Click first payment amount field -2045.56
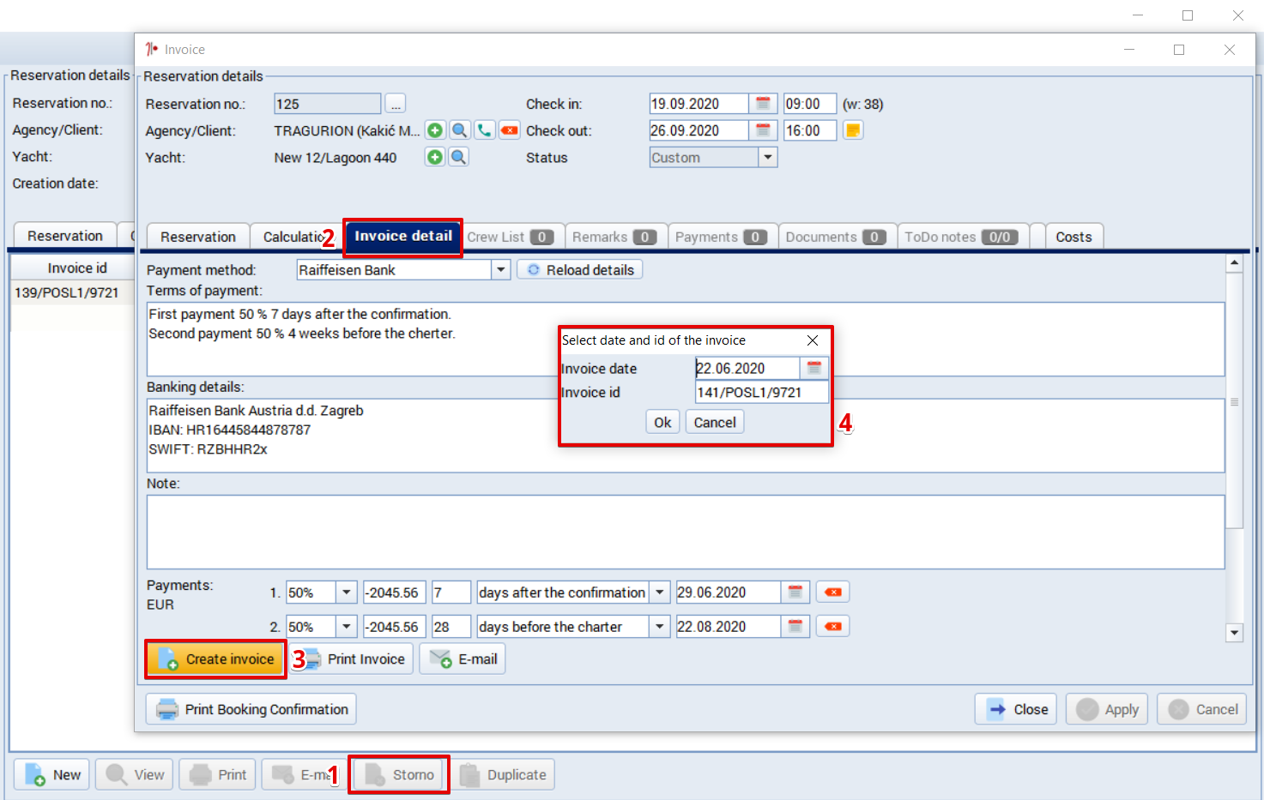This screenshot has width=1264, height=800. 394,592
